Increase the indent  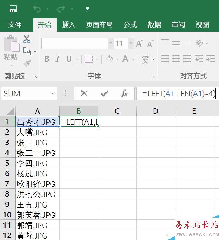coord(210,59)
